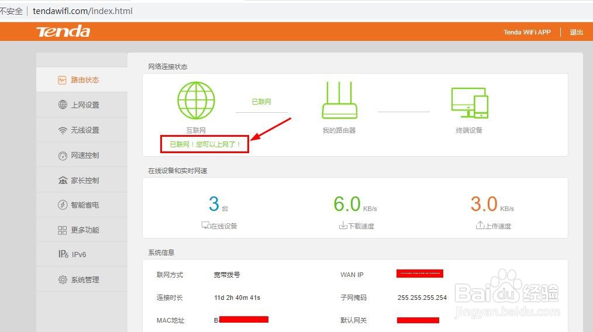Click the WAN IP label
The width and height of the screenshot is (593, 332).
351,275
